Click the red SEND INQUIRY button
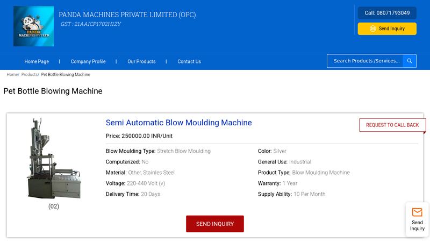This screenshot has height=242, width=430. click(214, 224)
